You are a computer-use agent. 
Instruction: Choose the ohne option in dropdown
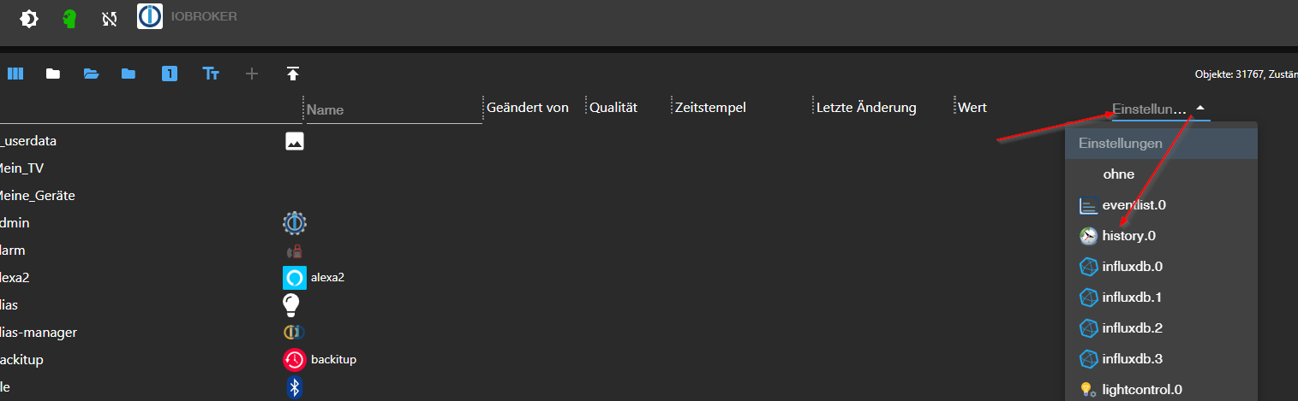pos(1119,174)
